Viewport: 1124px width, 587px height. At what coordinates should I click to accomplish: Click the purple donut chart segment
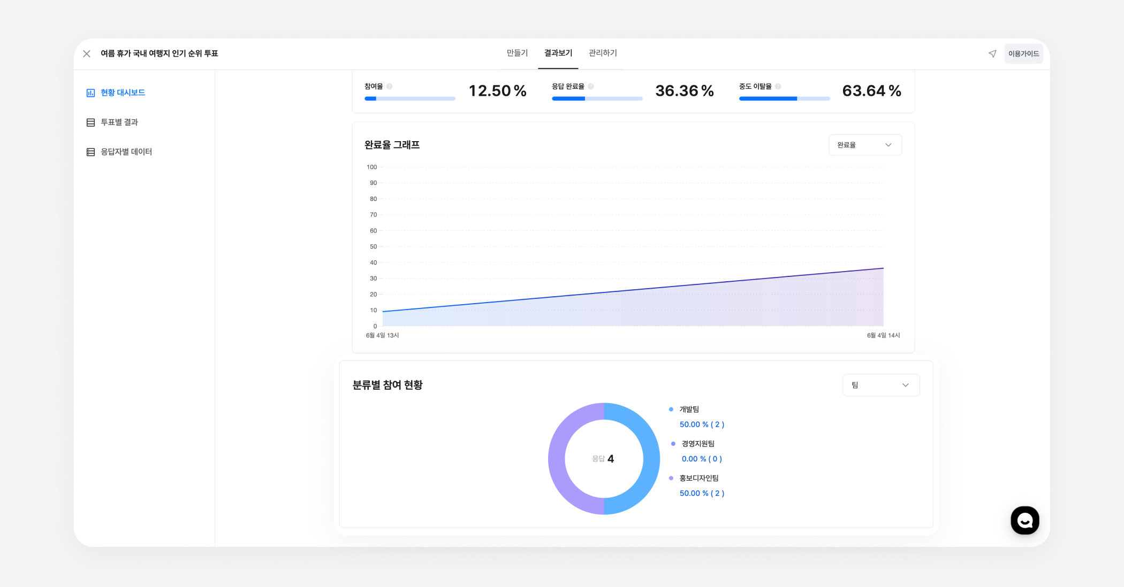[x=557, y=459]
